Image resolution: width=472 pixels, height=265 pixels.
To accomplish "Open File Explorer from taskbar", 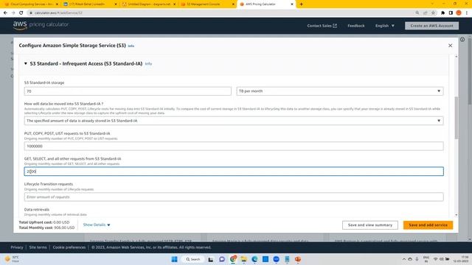I will coord(243,259).
